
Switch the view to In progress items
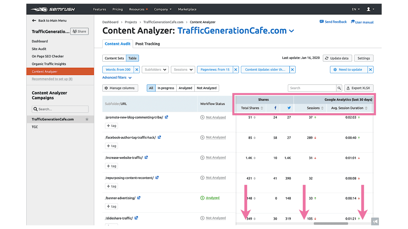(166, 88)
